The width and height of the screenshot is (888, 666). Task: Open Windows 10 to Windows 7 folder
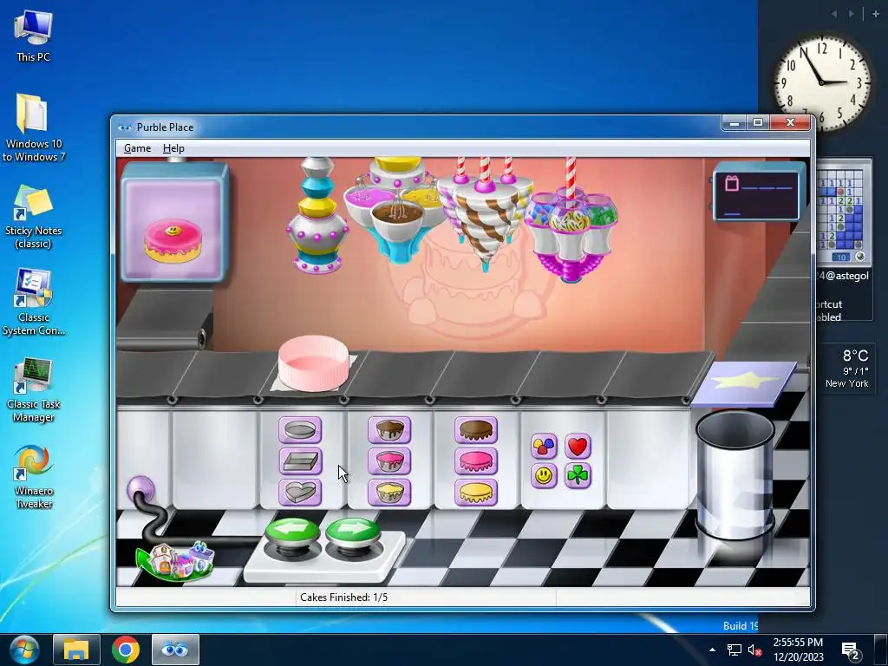pos(34,128)
